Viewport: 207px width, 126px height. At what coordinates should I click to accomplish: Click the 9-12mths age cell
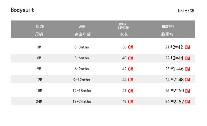point(82,80)
